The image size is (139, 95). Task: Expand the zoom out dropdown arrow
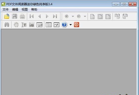coord(85,16)
